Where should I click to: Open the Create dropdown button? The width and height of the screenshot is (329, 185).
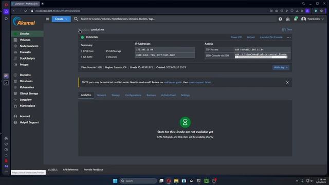click(x=61, y=19)
